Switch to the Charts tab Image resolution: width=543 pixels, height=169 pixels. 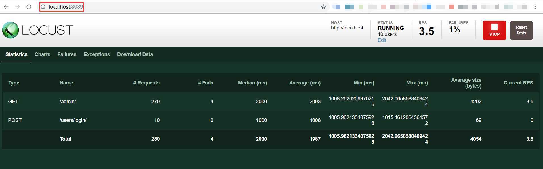[42, 54]
